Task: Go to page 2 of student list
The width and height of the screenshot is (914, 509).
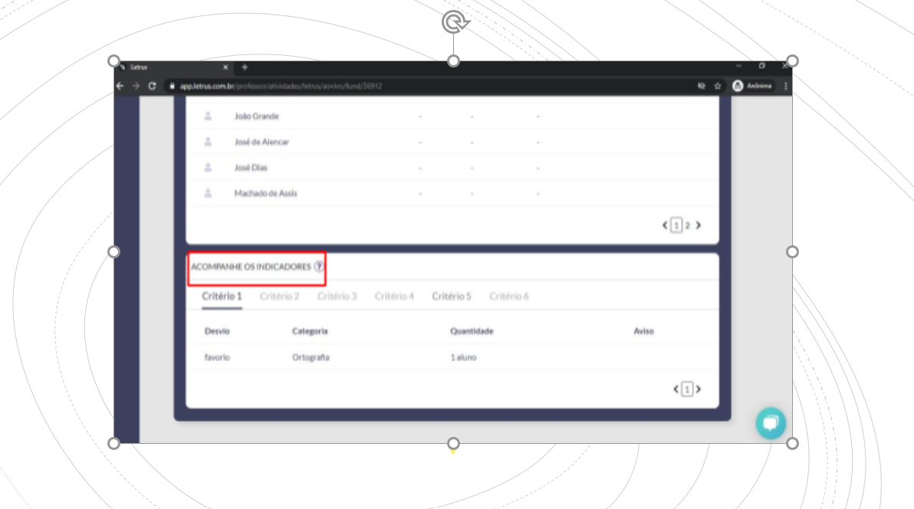Action: pyautogui.click(x=687, y=225)
